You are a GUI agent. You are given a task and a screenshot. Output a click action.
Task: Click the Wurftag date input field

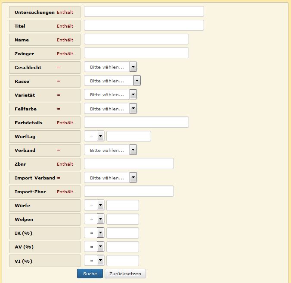click(129, 136)
